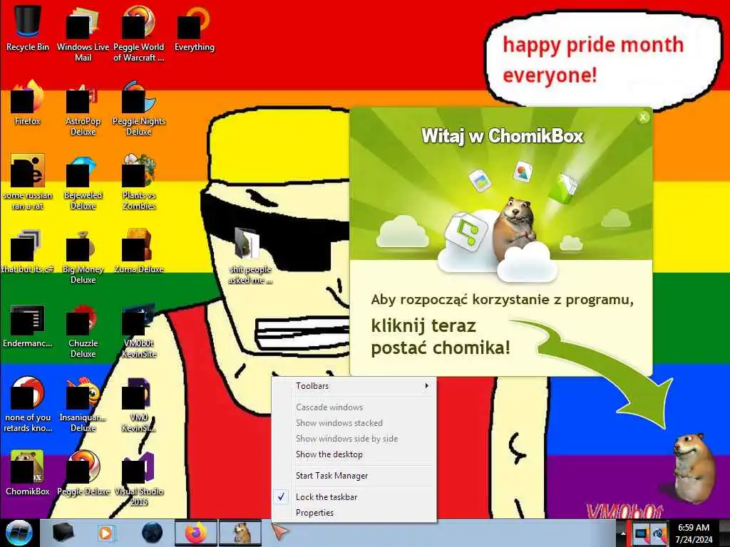This screenshot has width=730, height=547.
Task: Choose Show windows side by side
Action: [x=354, y=439]
